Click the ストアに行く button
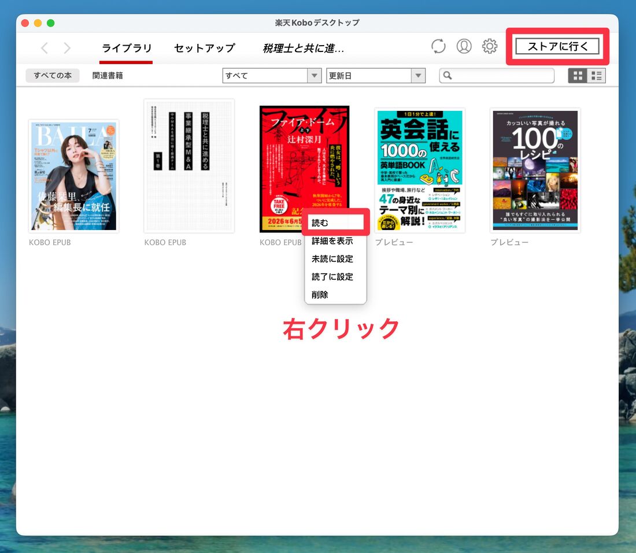The width and height of the screenshot is (636, 553). (x=557, y=46)
